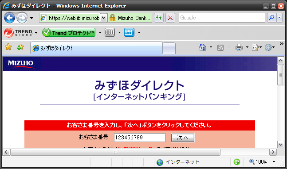Click the お客さま番号 field label
The width and height of the screenshot is (287, 169).
[94, 137]
